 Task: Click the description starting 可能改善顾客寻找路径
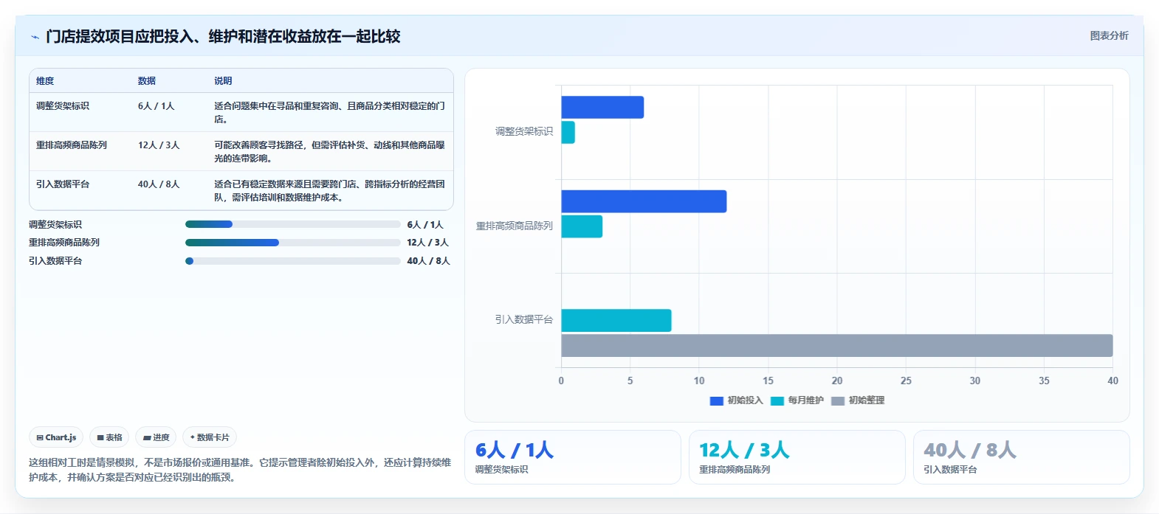pos(330,152)
